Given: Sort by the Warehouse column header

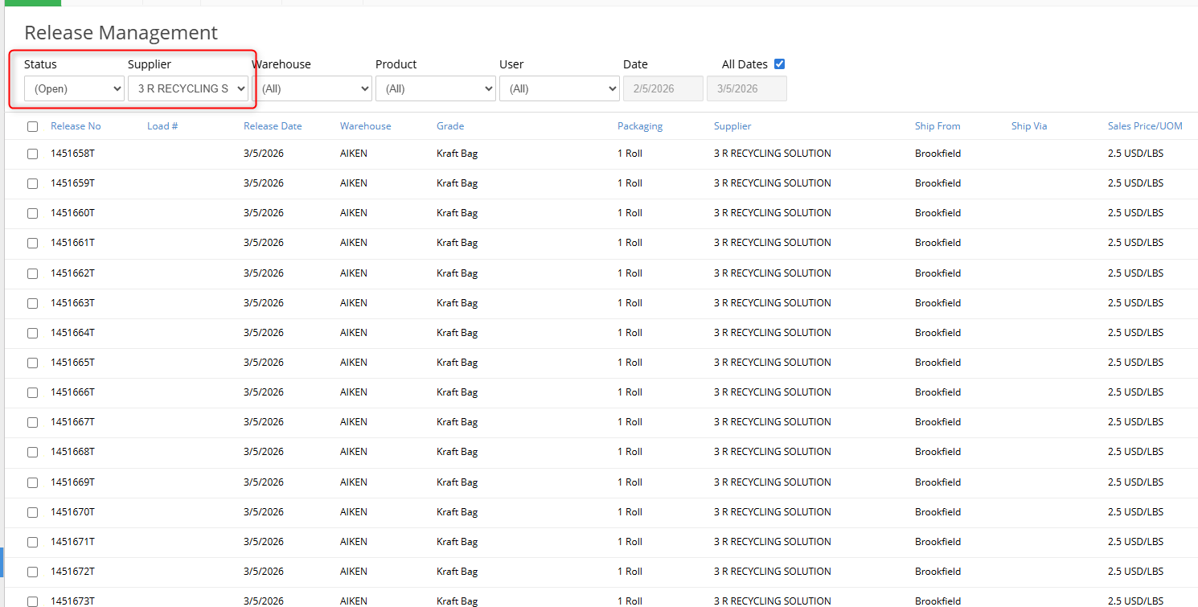Looking at the screenshot, I should pos(365,126).
